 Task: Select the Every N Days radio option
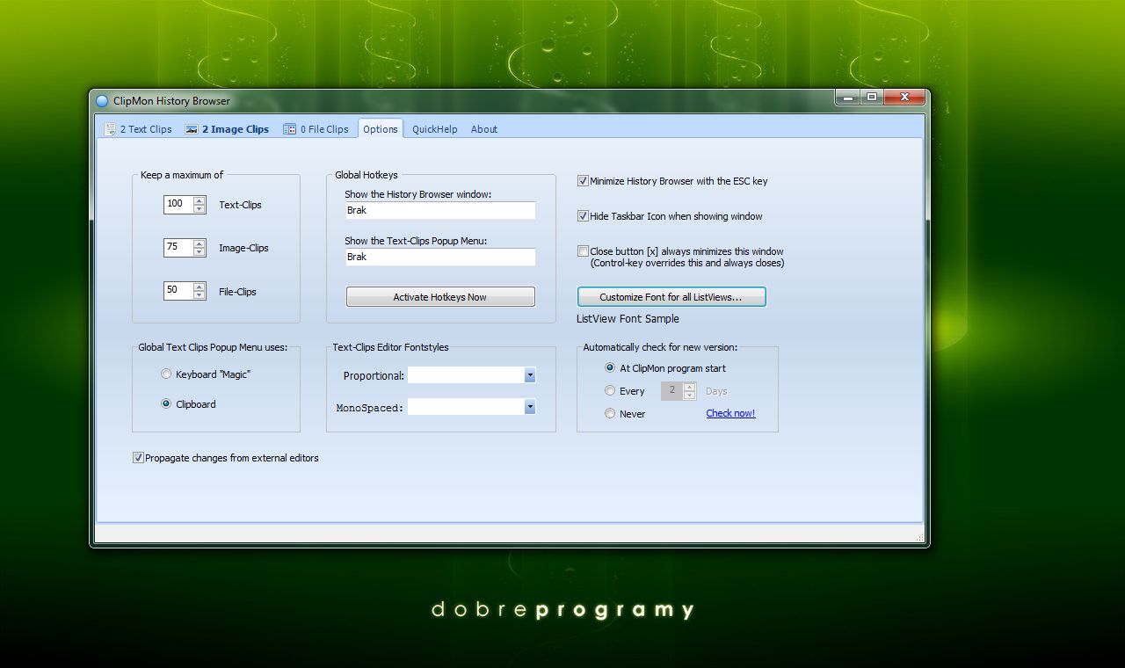coord(610,391)
